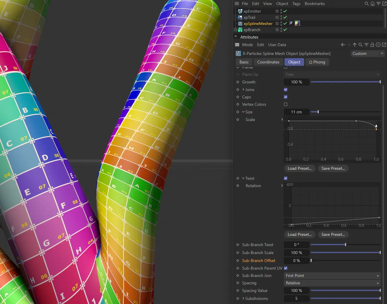The image size is (387, 304).
Task: Uncheck the Sub-Branch Parent UV option
Action: [x=285, y=268]
